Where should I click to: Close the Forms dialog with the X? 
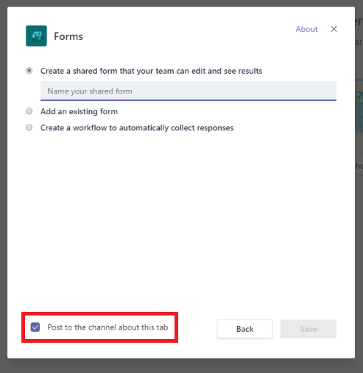pyautogui.click(x=334, y=29)
